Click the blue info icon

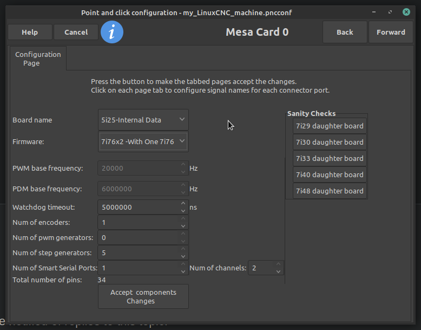coord(112,32)
